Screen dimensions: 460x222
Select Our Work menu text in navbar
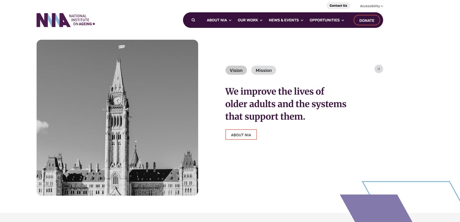pos(248,20)
